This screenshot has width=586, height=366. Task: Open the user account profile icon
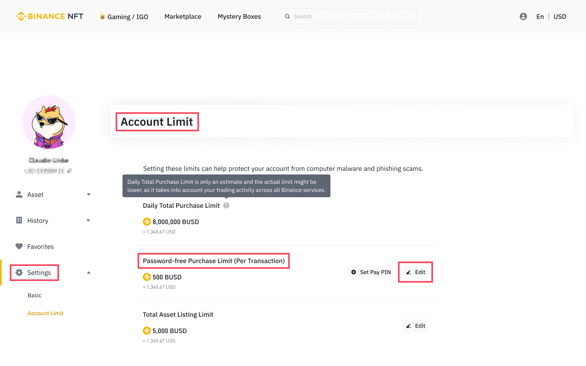523,16
